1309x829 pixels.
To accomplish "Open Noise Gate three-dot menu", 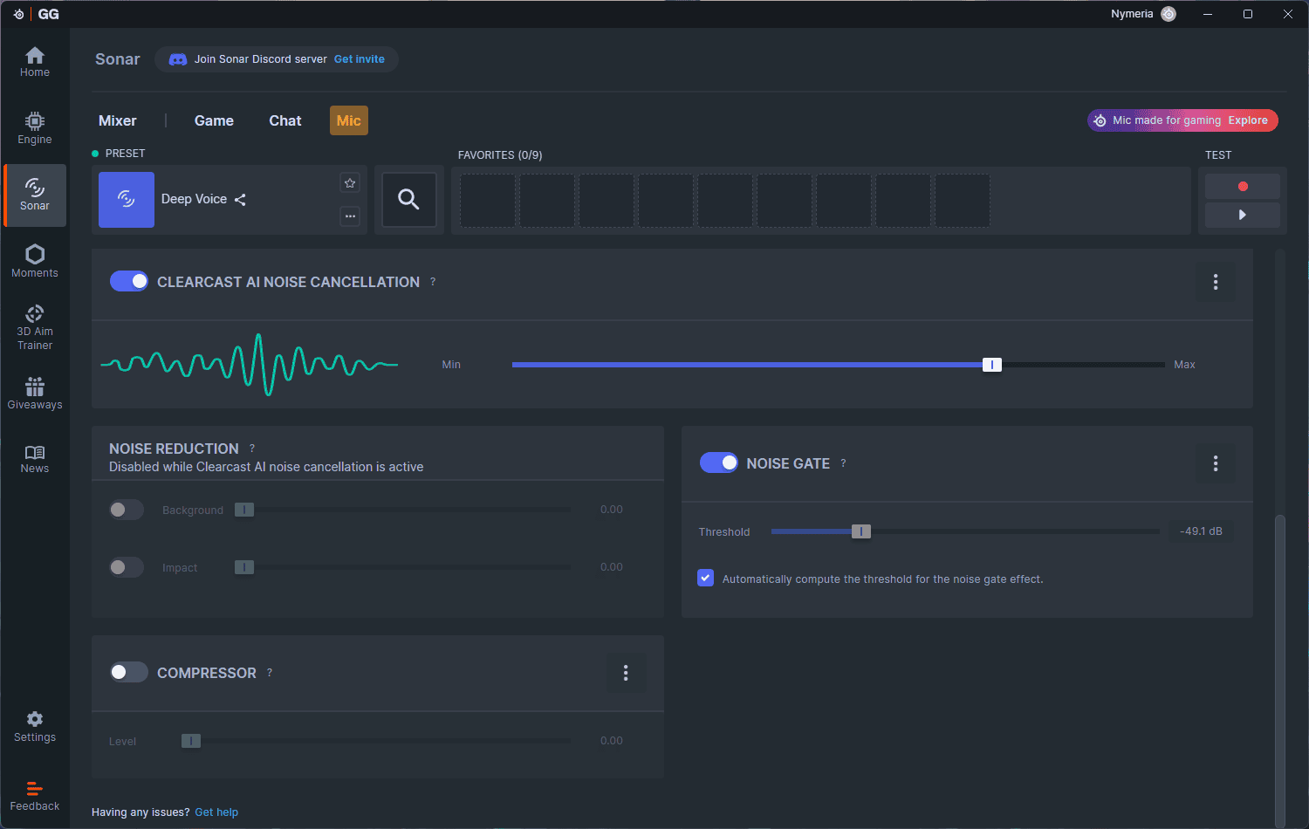I will tap(1215, 463).
